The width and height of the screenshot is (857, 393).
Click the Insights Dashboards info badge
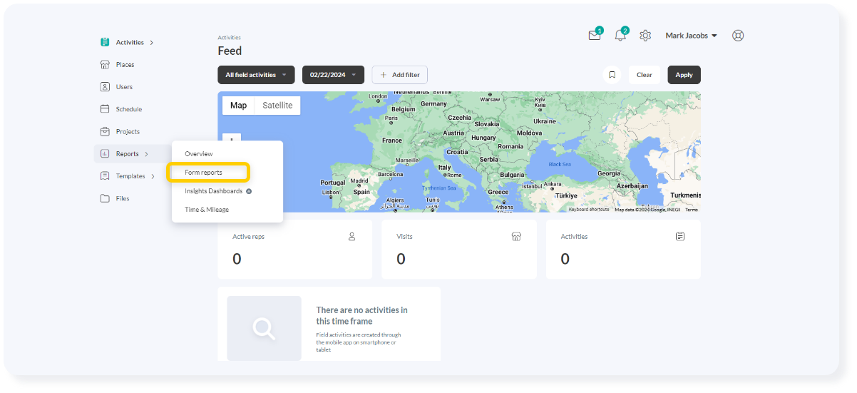(249, 191)
